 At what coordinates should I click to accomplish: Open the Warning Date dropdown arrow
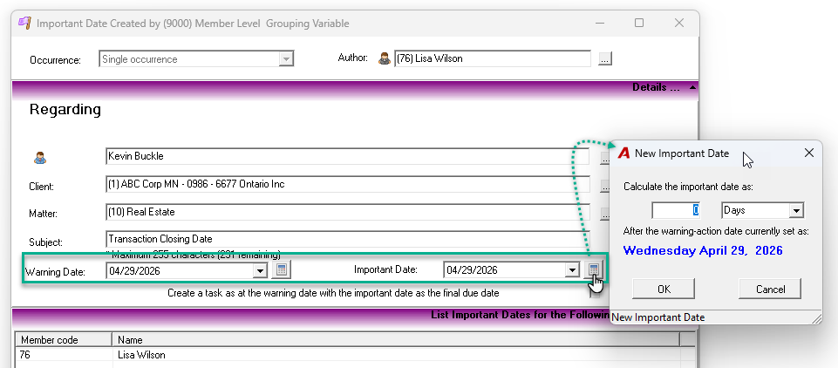(260, 271)
